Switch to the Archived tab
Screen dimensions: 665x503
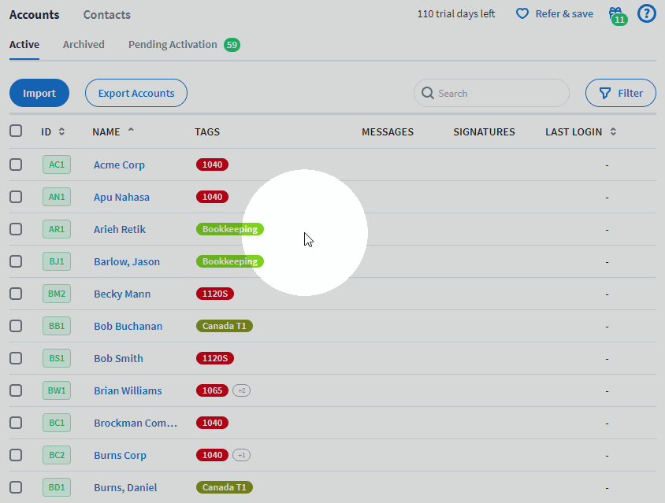pyautogui.click(x=84, y=45)
